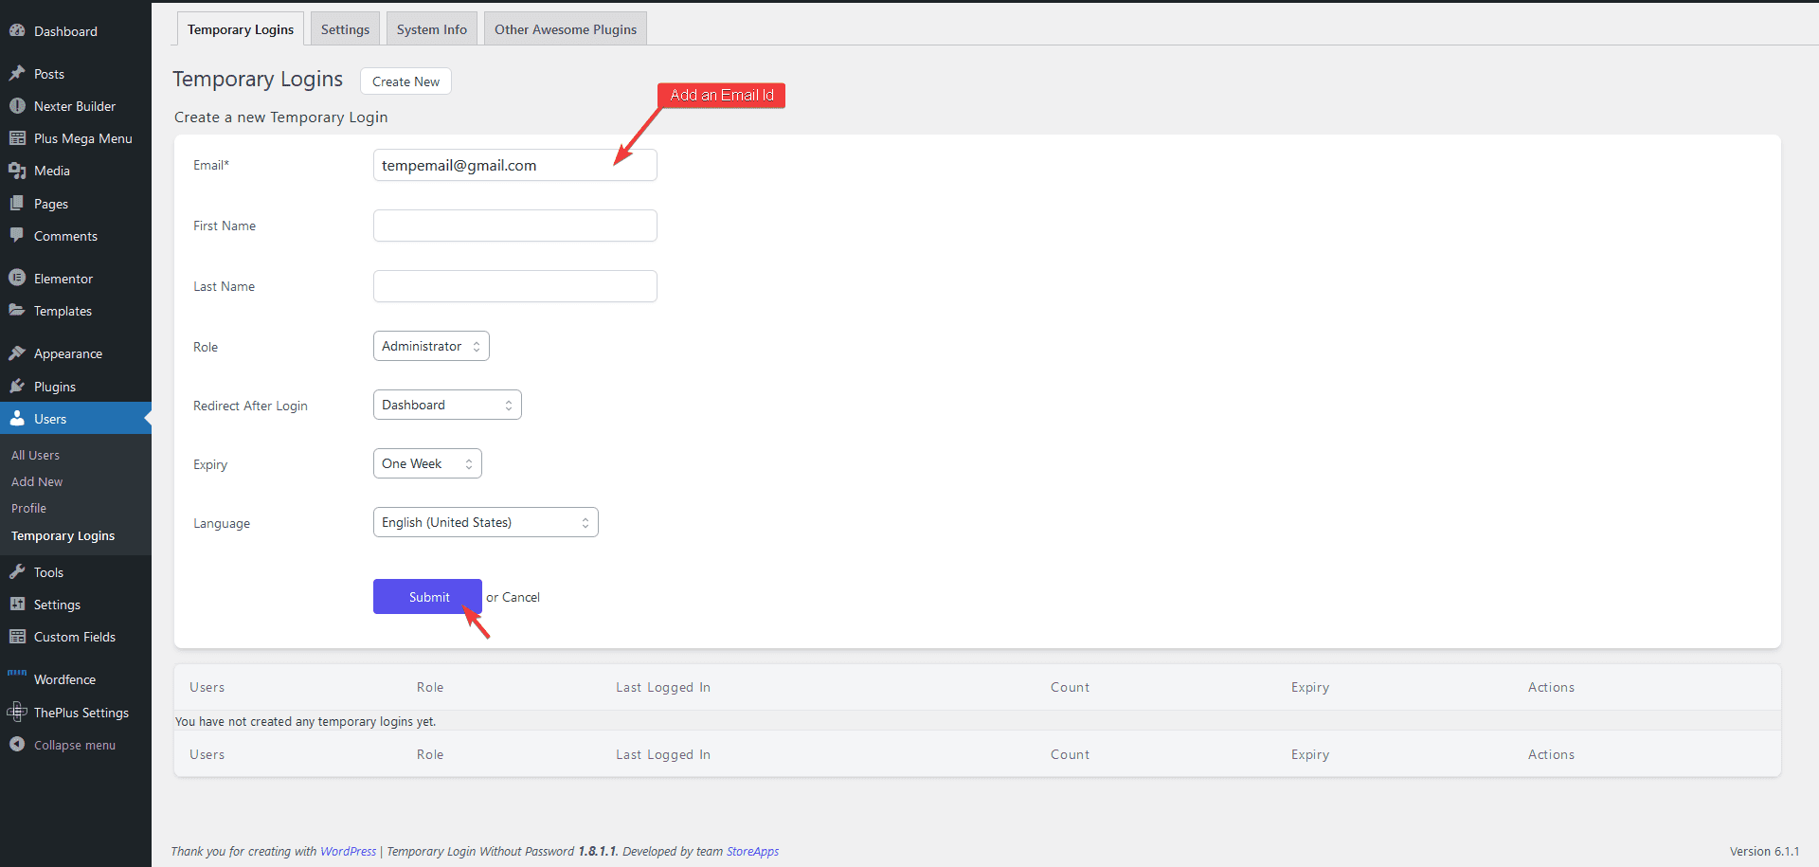Viewport: 1819px width, 867px height.
Task: Click the Tools wrench icon
Action: [x=17, y=572]
